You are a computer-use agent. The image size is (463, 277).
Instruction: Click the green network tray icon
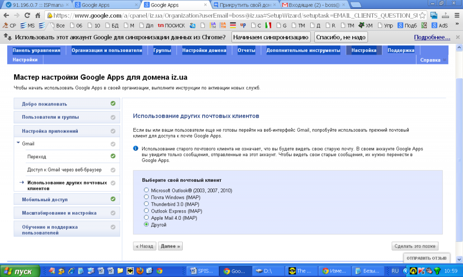click(437, 271)
